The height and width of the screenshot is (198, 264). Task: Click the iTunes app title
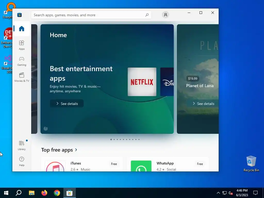click(x=76, y=163)
